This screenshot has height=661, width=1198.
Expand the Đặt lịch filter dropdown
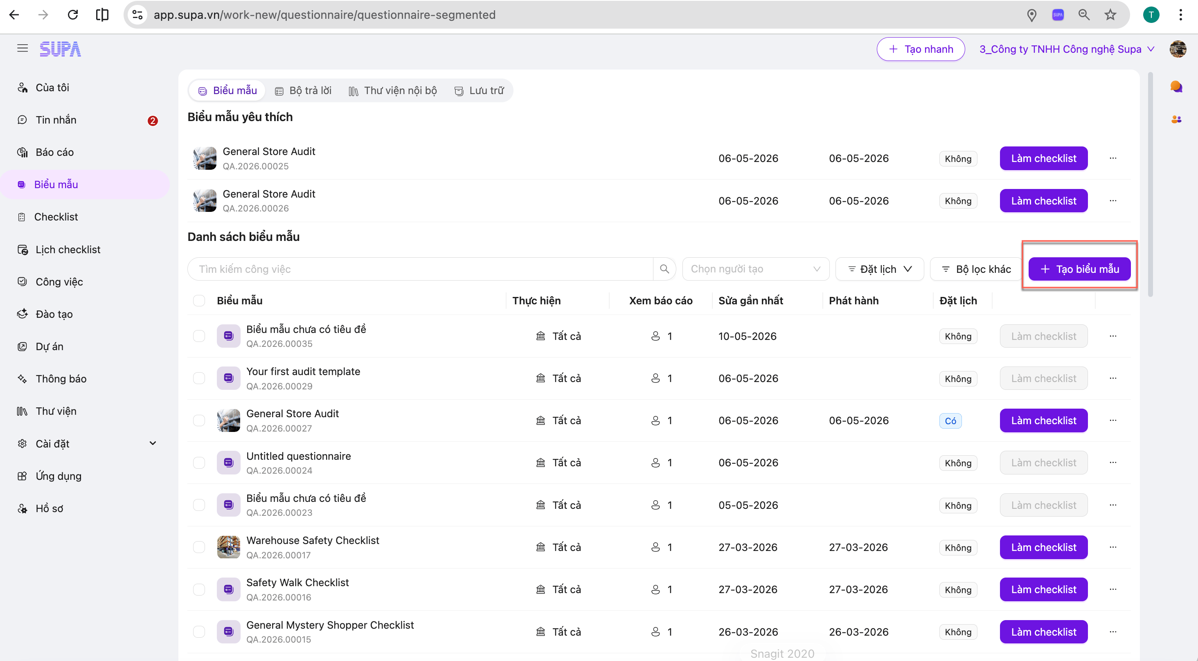coord(879,269)
